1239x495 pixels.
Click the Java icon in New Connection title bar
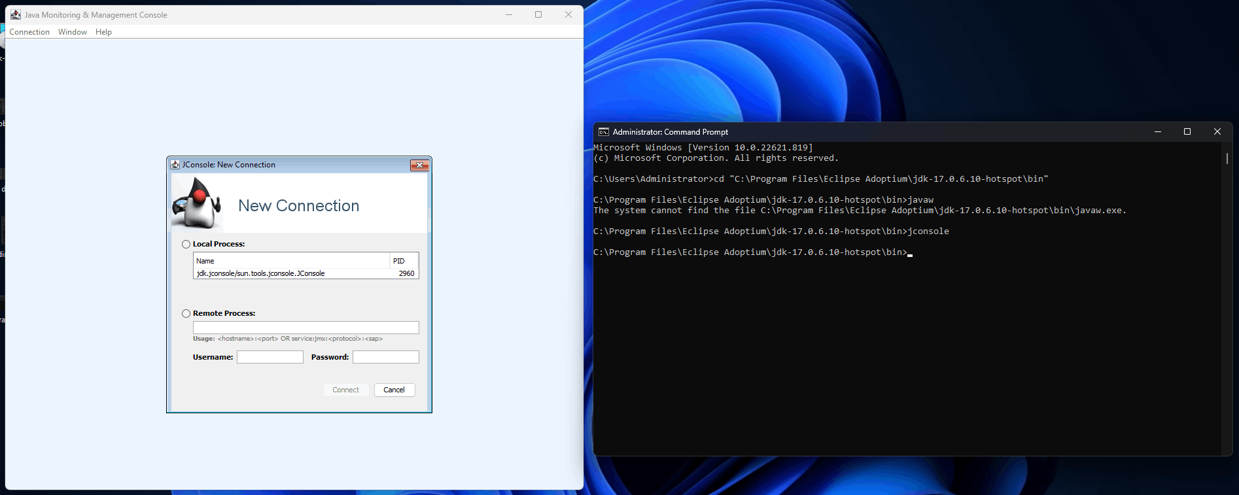pyautogui.click(x=175, y=165)
